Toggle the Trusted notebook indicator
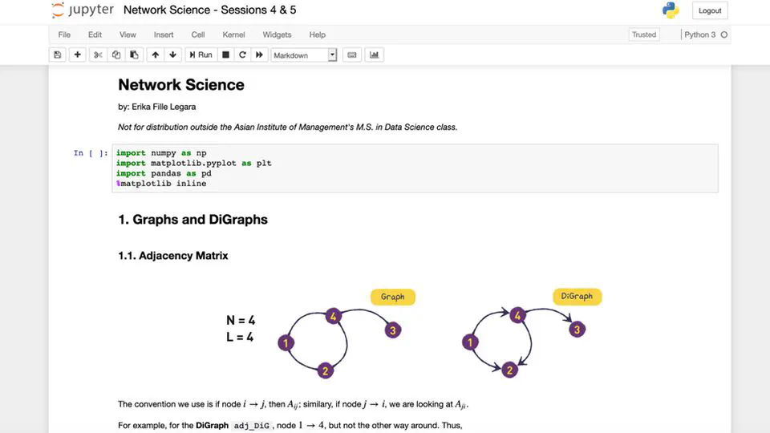This screenshot has height=433, width=770. point(643,34)
